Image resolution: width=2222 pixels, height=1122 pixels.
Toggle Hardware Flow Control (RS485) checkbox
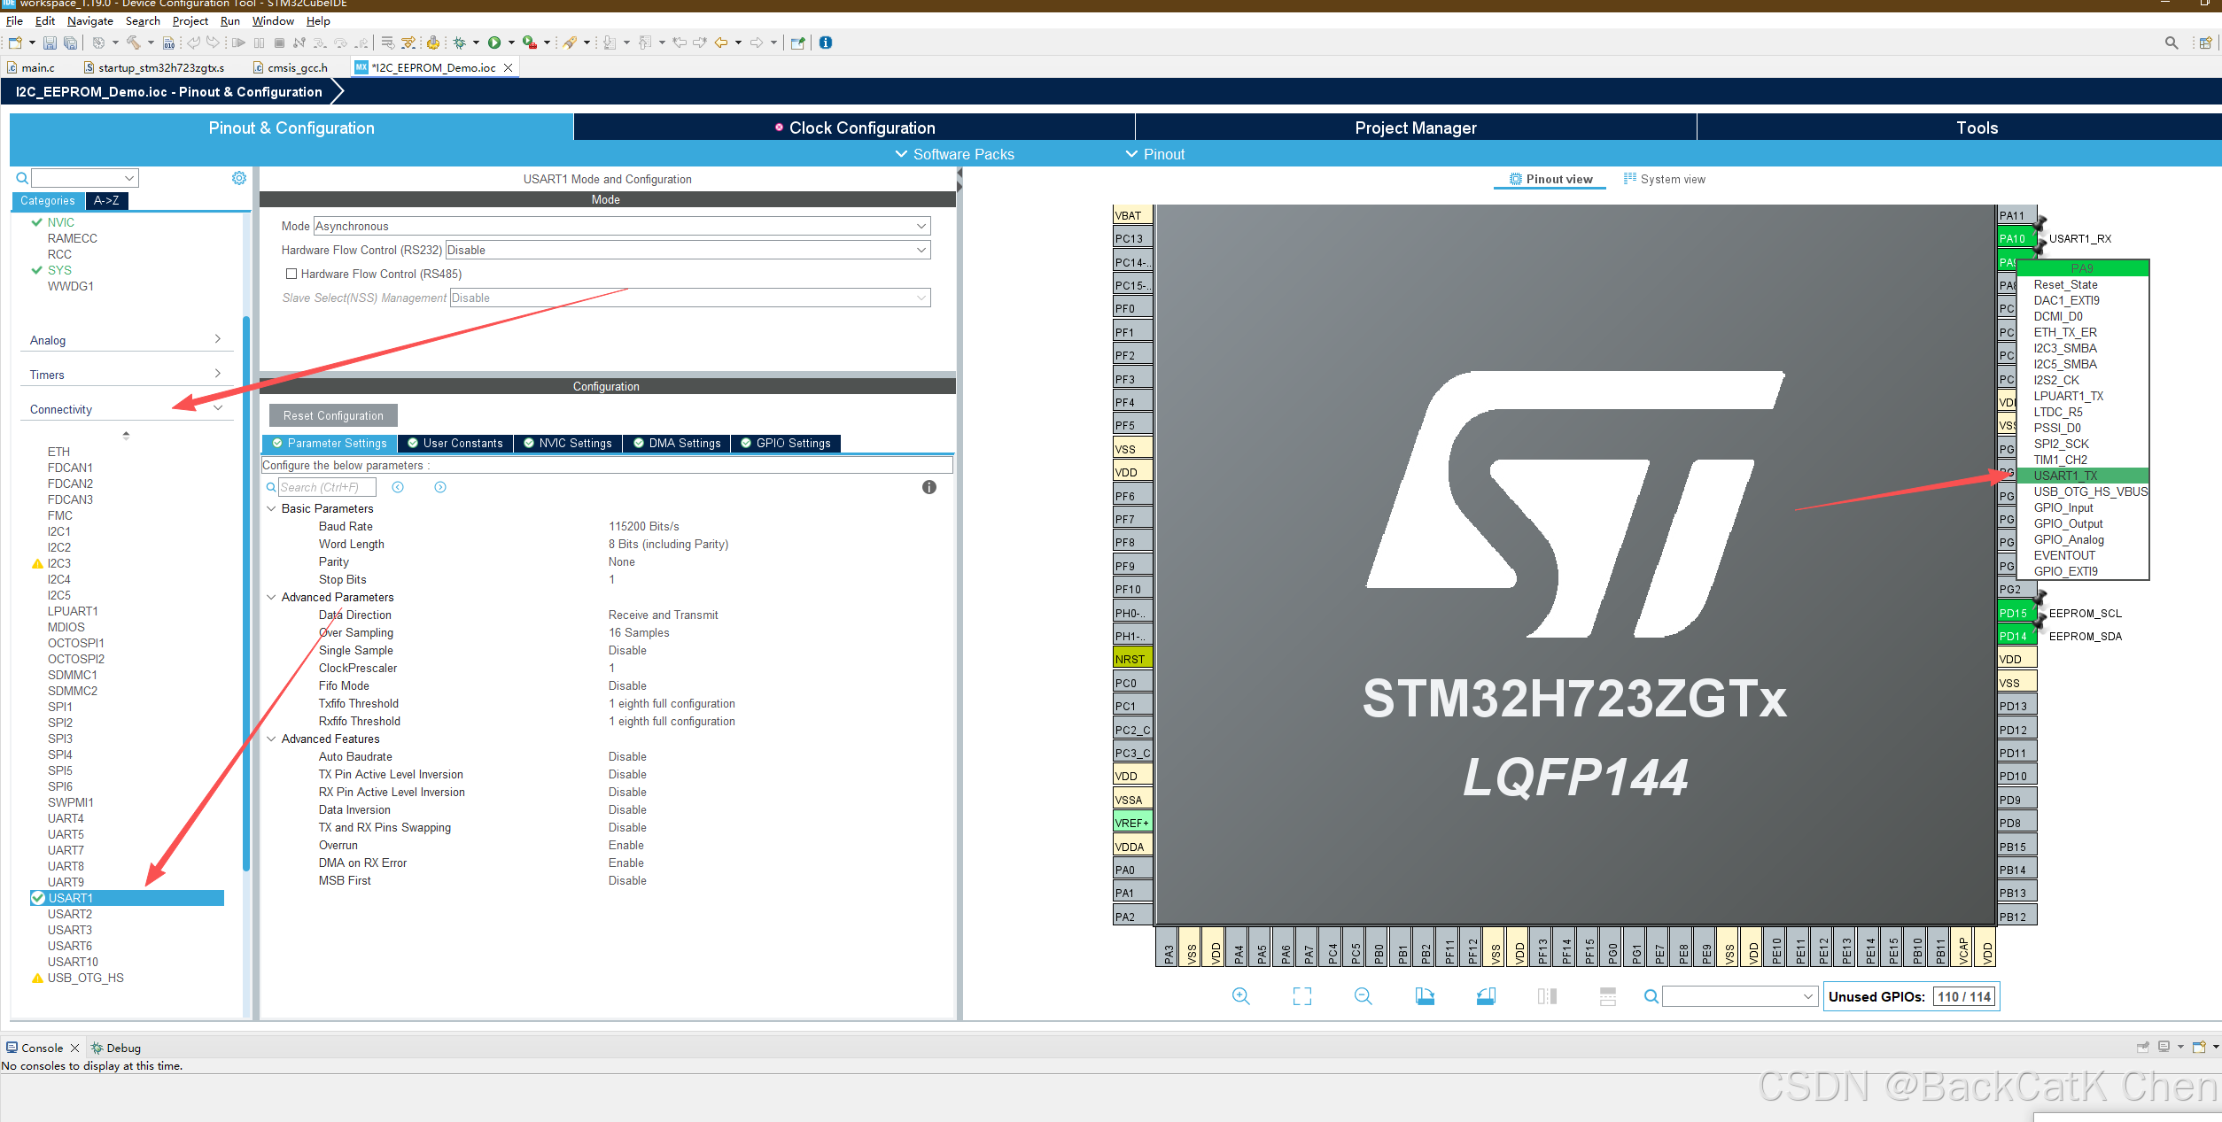click(x=291, y=274)
